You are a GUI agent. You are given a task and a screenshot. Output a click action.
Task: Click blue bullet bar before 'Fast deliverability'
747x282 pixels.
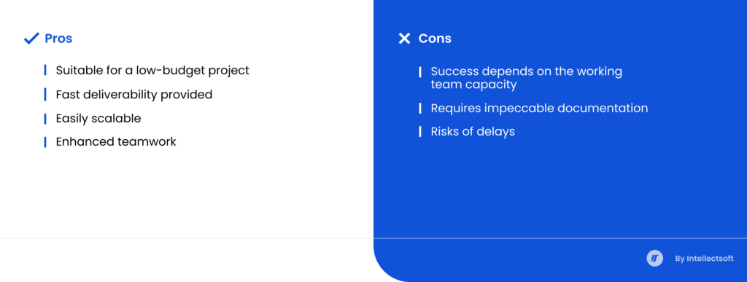pos(45,95)
